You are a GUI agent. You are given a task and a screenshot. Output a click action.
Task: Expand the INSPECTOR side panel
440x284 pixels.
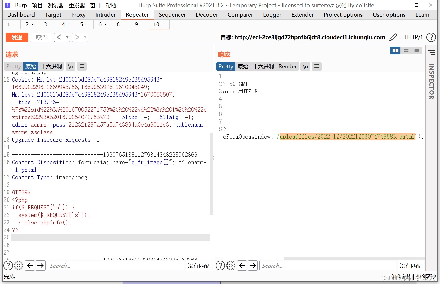tap(432, 81)
